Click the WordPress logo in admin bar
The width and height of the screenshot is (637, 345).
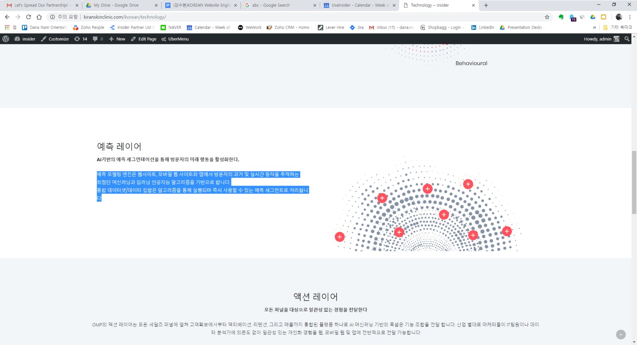tap(6, 39)
